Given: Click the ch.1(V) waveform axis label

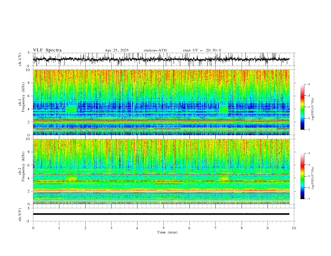Looking at the screenshot, I should (x=20, y=59).
